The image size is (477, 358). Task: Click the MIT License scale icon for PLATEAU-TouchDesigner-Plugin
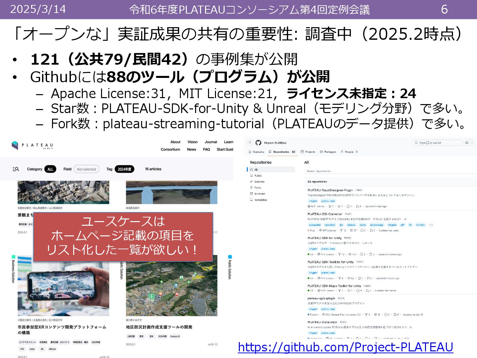[309, 207]
